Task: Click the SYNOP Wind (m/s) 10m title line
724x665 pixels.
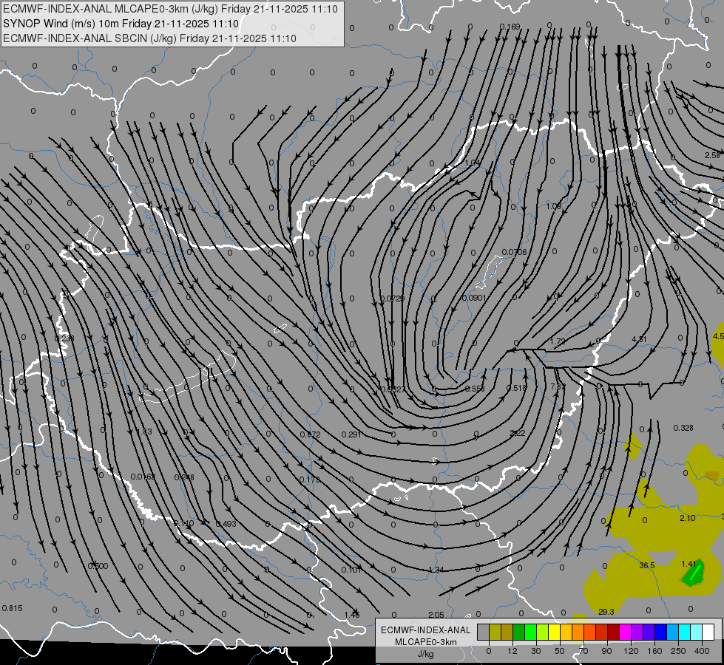Action: 121,24
